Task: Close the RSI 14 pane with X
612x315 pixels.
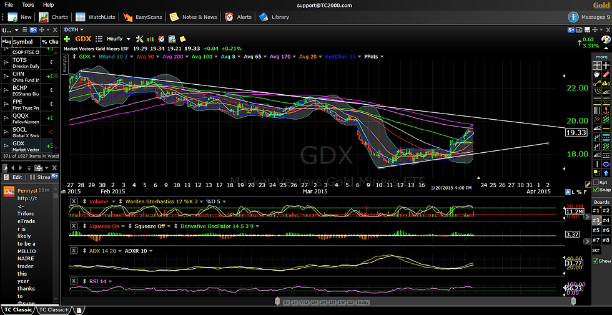Action: (x=74, y=281)
